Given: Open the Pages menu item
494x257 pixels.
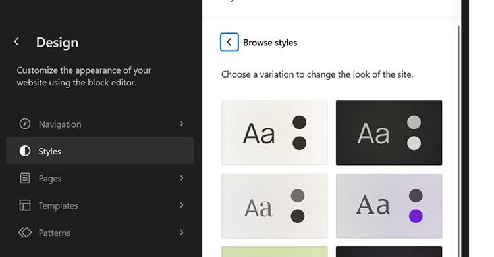Looking at the screenshot, I should click(100, 178).
